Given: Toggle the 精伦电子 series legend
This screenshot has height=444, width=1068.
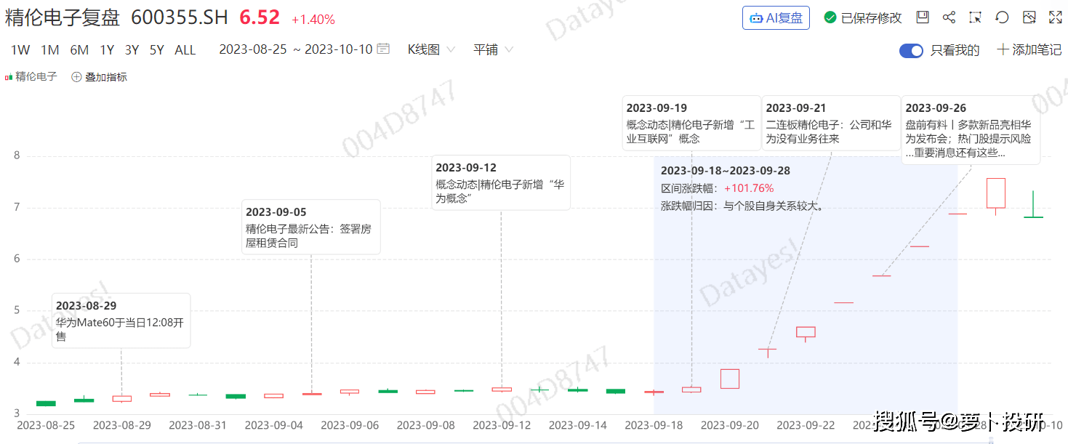Looking at the screenshot, I should click(31, 76).
